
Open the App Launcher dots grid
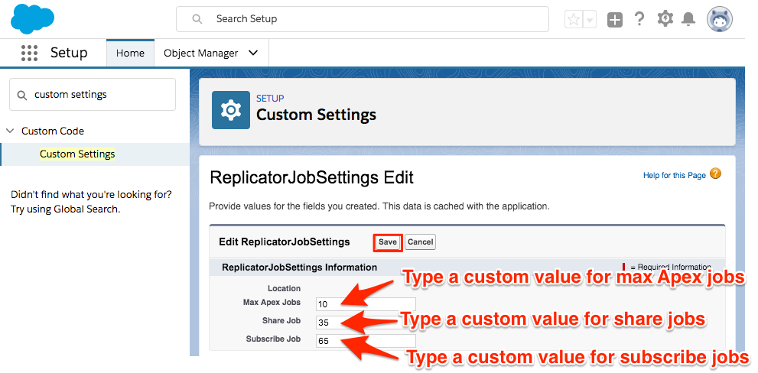[30, 54]
